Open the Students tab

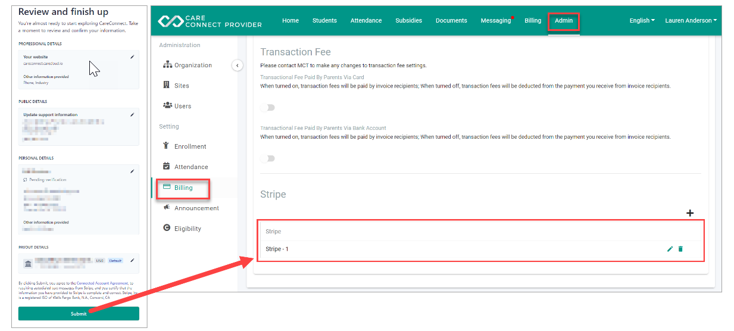point(324,20)
